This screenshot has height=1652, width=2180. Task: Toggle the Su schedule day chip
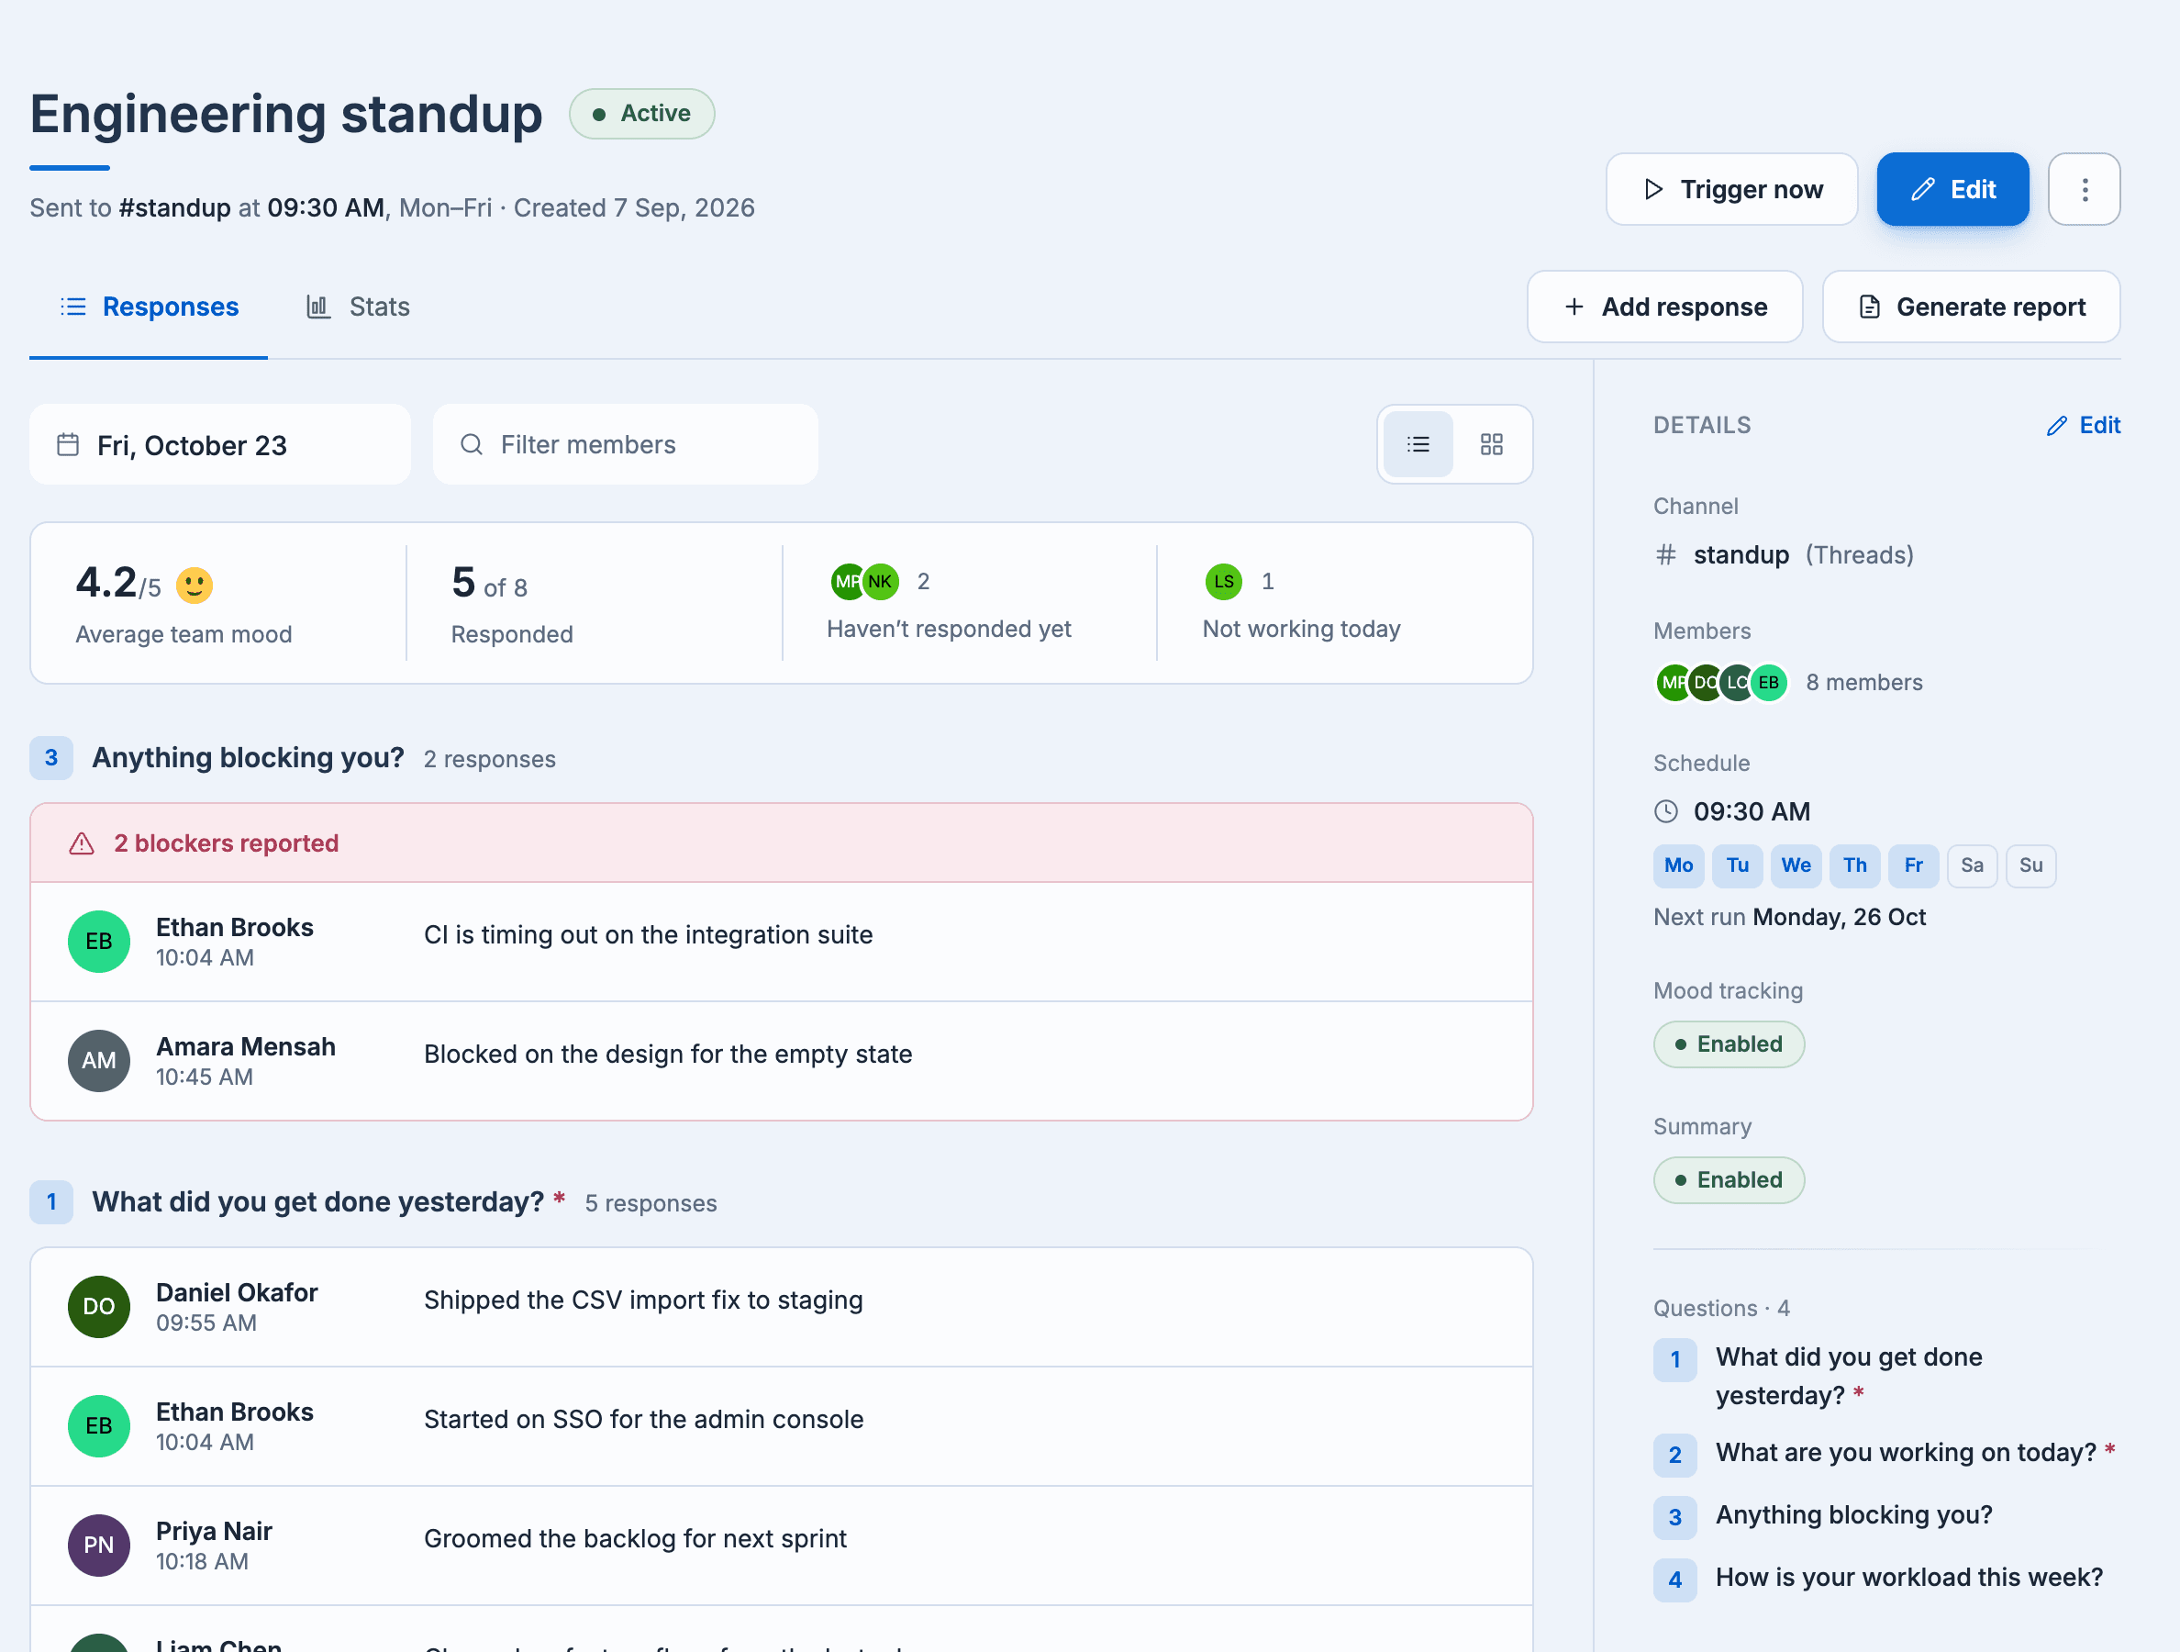click(2030, 865)
